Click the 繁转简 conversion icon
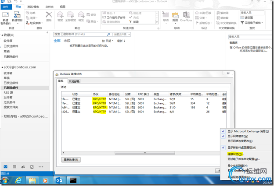Image resolution: width=274 pixels, height=186 pixels. pyautogui.click(x=218, y=13)
